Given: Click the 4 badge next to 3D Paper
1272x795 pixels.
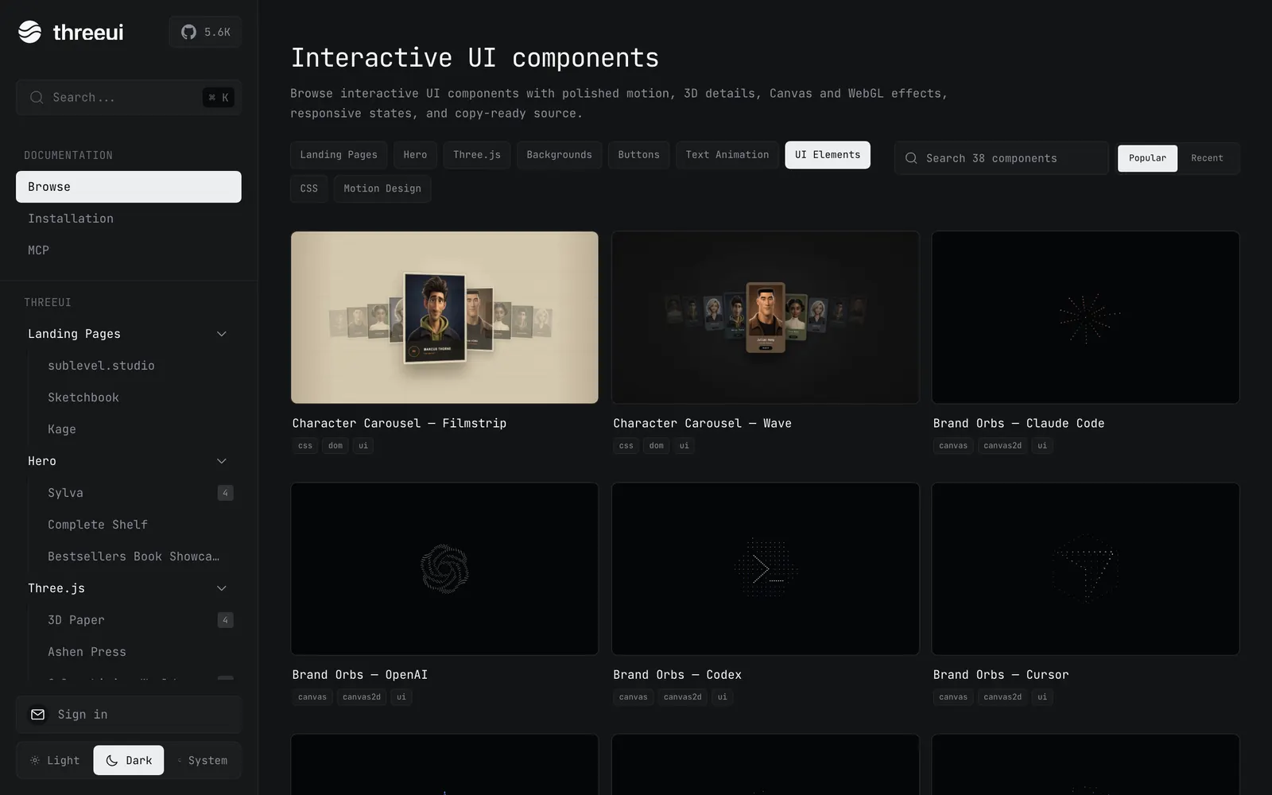Looking at the screenshot, I should click(225, 620).
